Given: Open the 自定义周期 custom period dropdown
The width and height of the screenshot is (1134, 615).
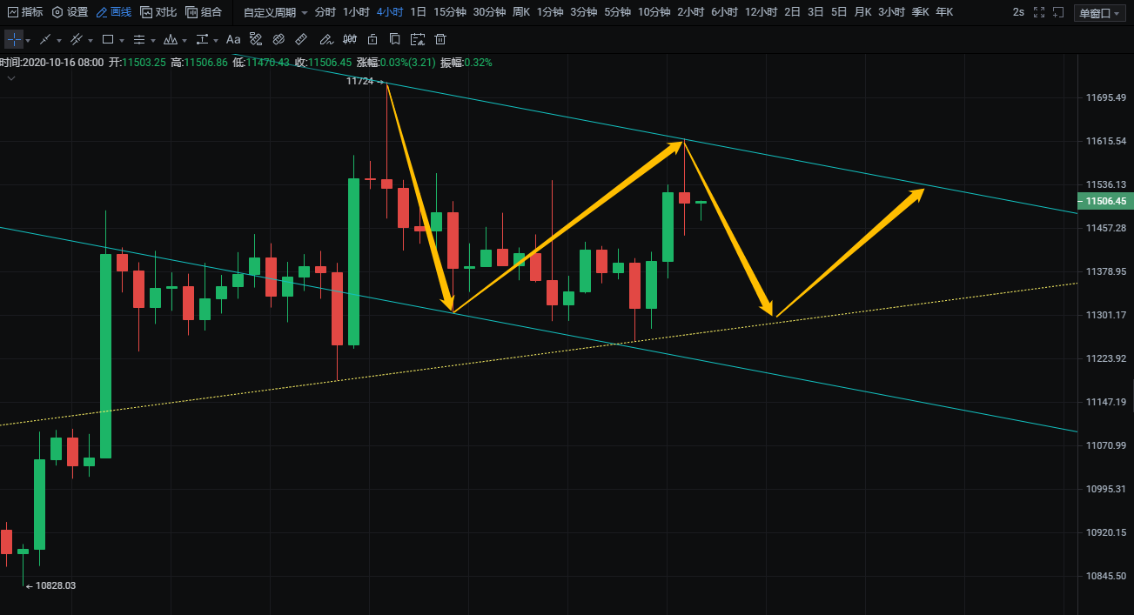Looking at the screenshot, I should 274,12.
